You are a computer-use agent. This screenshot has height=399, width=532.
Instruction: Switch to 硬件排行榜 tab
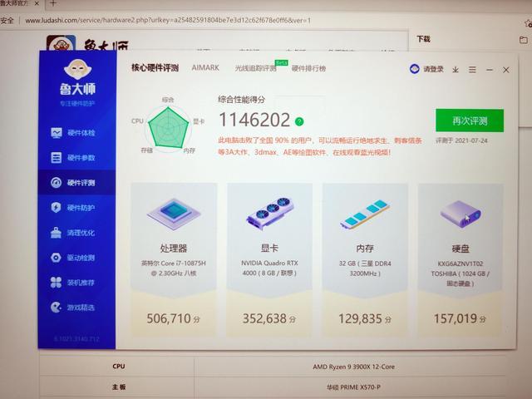[308, 68]
